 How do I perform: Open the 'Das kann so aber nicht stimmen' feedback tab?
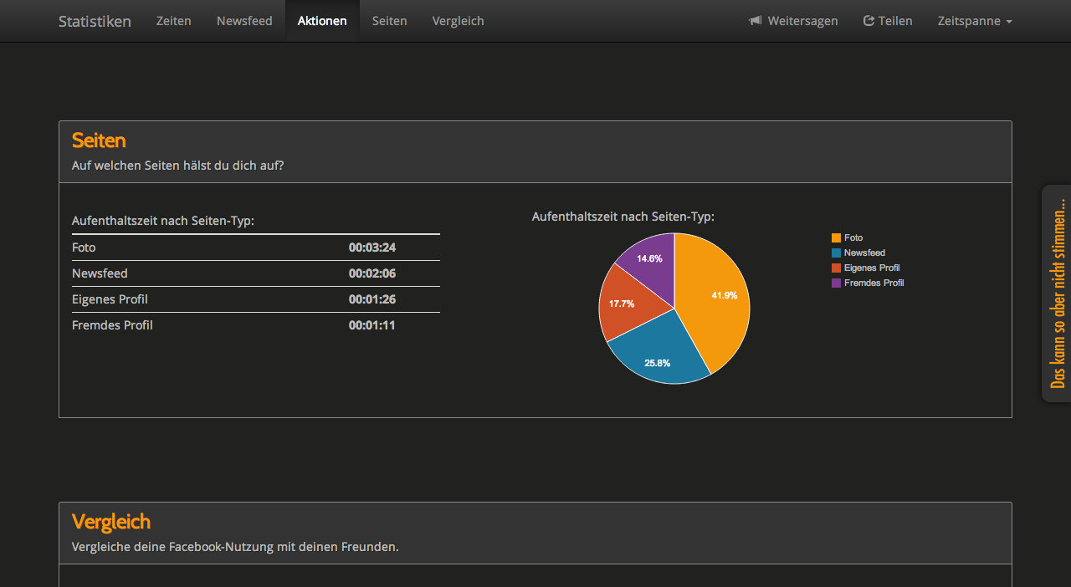tap(1057, 293)
